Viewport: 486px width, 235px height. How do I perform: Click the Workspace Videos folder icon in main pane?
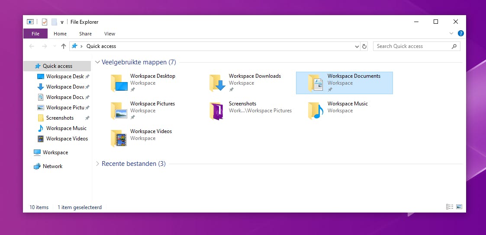point(119,138)
